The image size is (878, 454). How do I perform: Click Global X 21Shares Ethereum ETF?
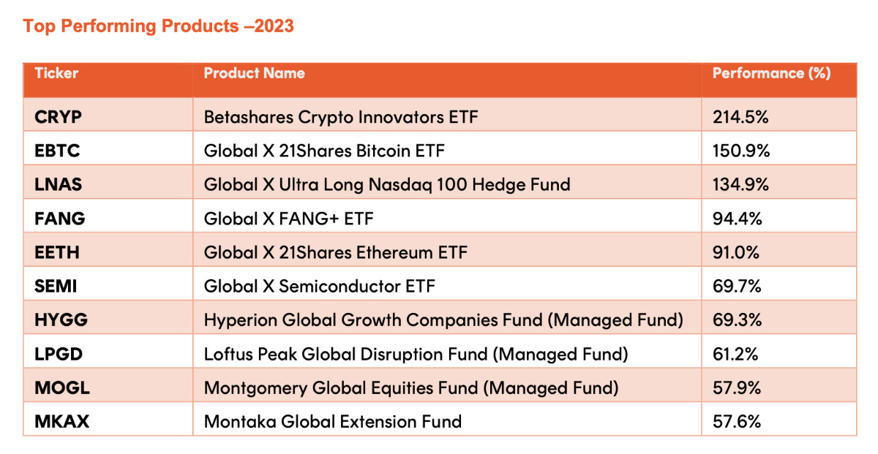pyautogui.click(x=335, y=252)
